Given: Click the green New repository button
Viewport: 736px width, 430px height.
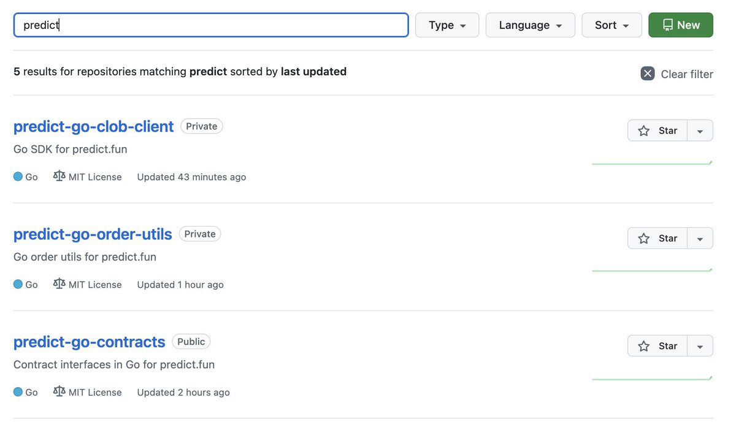Looking at the screenshot, I should pos(681,25).
